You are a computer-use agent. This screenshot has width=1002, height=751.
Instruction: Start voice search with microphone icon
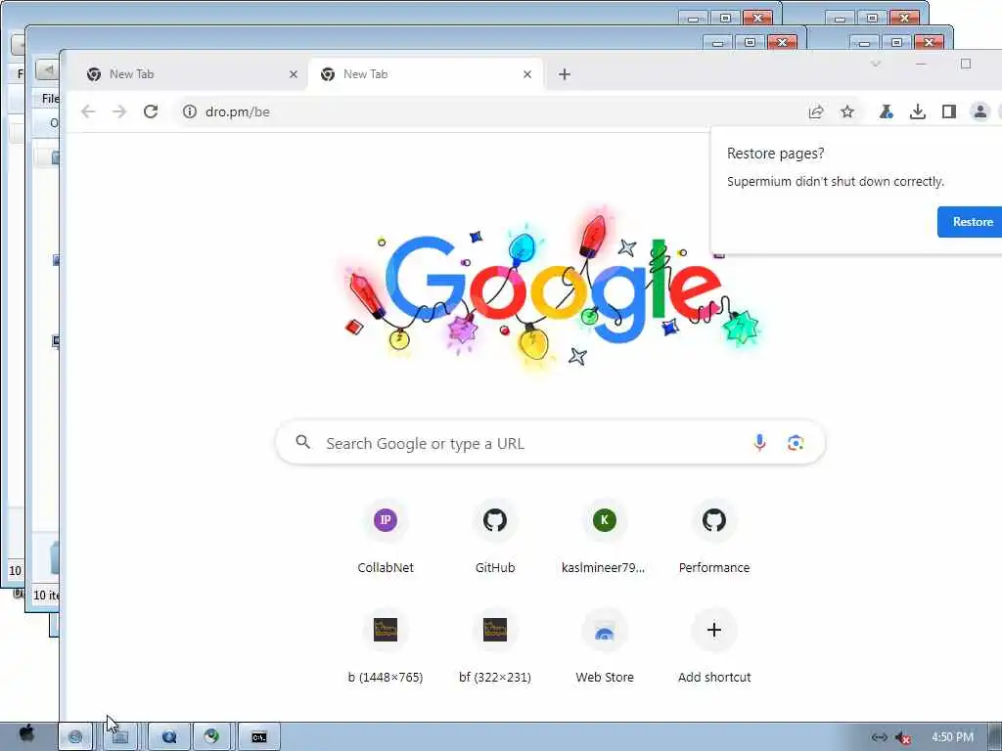pyautogui.click(x=759, y=443)
